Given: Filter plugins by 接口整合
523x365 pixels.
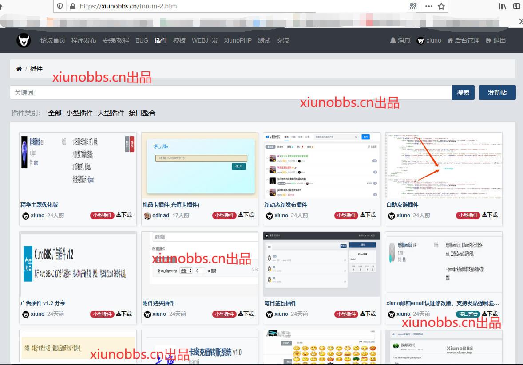Looking at the screenshot, I should [x=142, y=113].
